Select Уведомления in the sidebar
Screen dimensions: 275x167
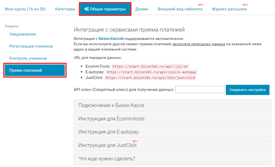tap(23, 34)
